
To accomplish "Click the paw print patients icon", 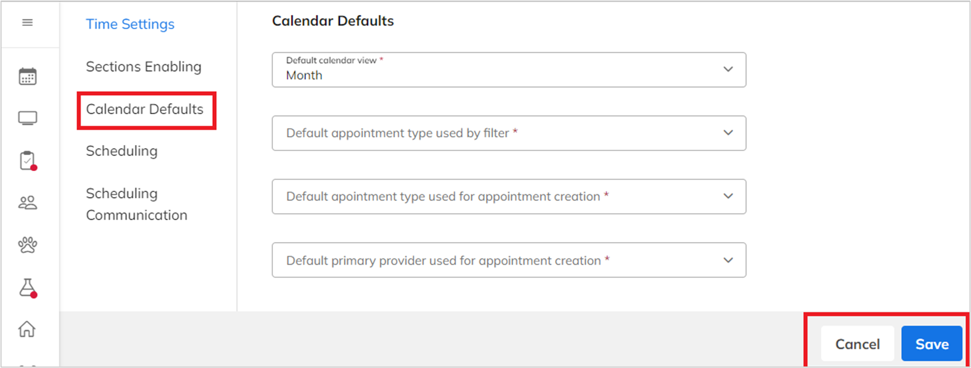I will coord(28,245).
